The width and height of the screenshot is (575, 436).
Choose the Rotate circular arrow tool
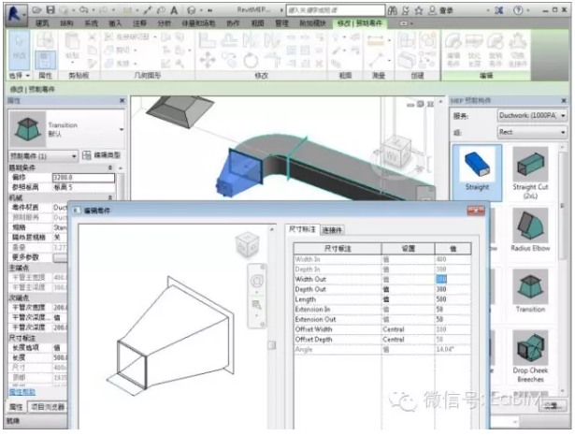251,60
